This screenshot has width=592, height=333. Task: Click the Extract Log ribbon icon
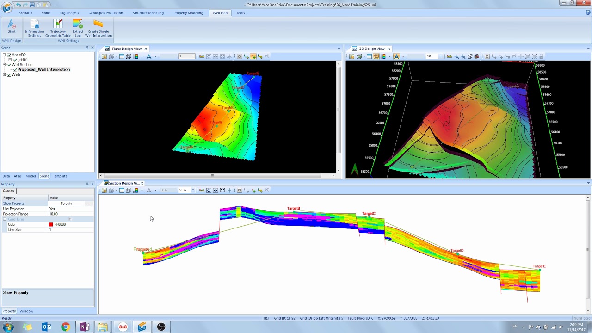pyautogui.click(x=78, y=28)
